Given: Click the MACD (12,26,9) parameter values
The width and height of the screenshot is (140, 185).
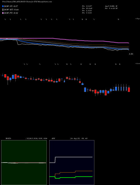Looking at the screenshot, I should coord(36,138).
